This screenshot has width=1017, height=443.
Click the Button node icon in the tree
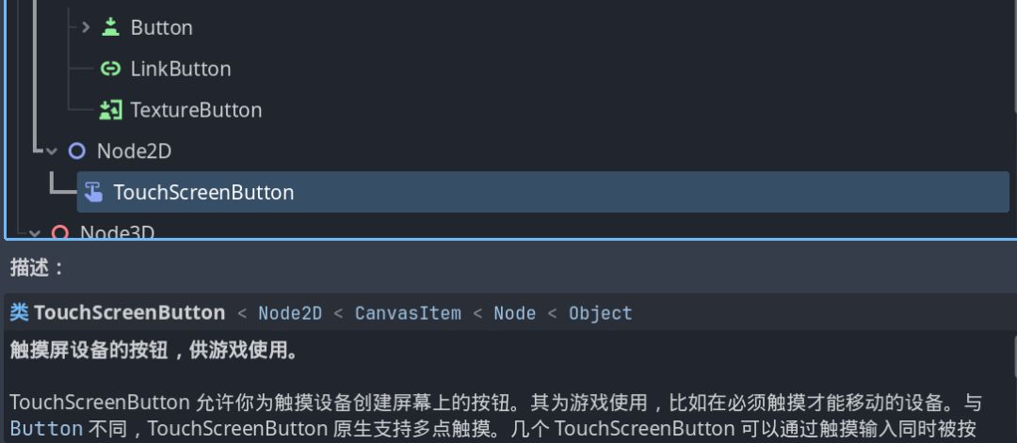110,27
